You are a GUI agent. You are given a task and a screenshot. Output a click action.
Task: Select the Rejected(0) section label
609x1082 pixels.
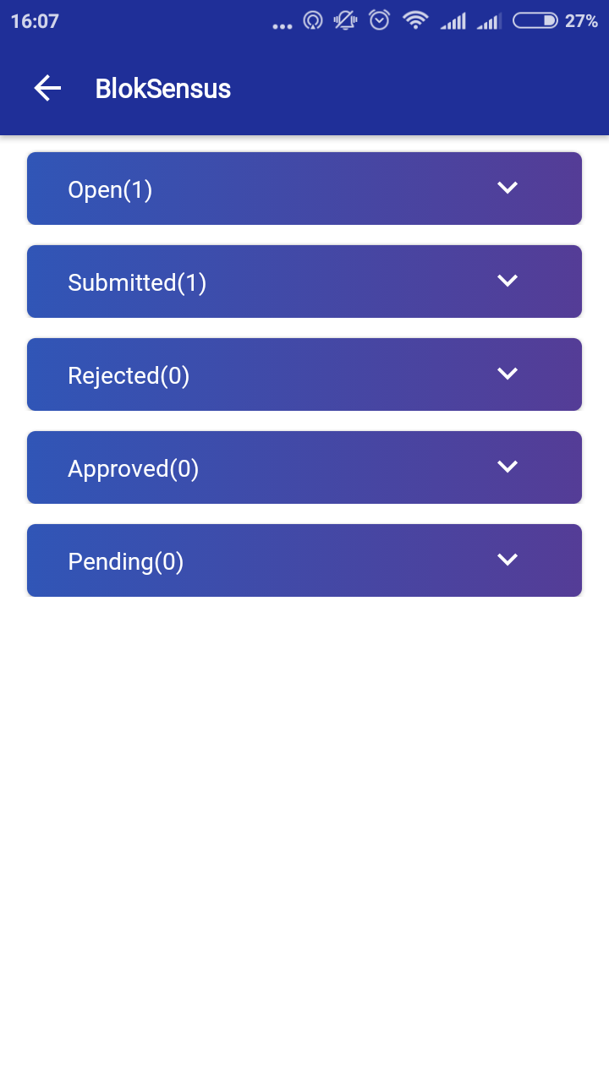[x=129, y=375]
